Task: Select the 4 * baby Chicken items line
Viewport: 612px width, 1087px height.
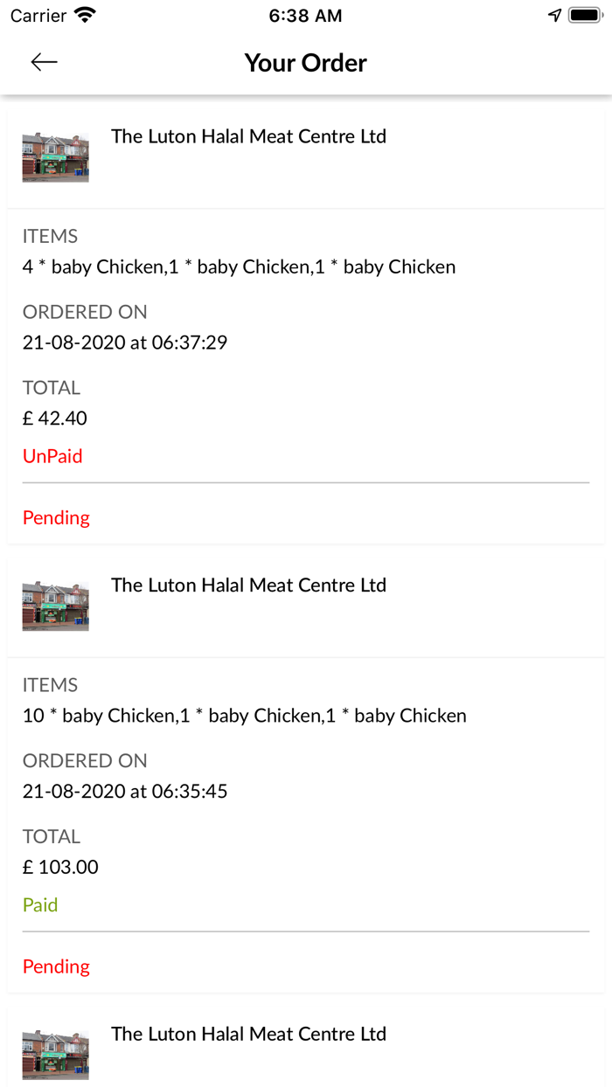Action: point(239,267)
